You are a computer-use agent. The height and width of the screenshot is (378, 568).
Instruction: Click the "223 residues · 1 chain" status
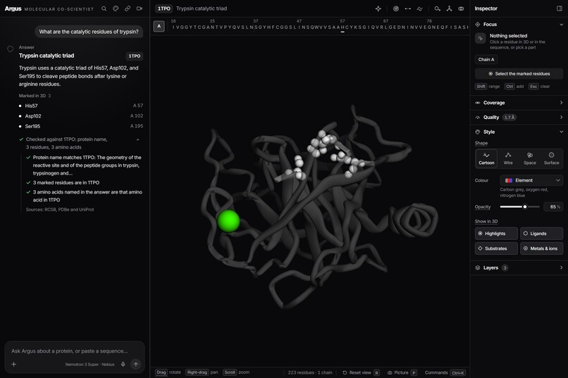(310, 372)
